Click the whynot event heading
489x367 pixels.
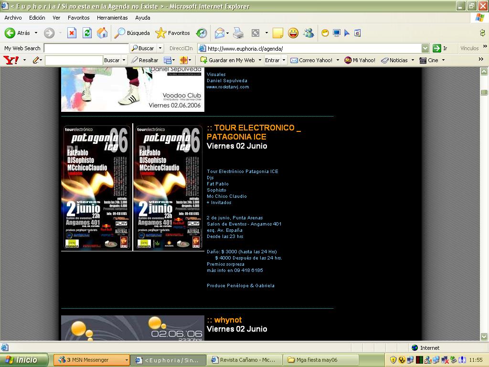point(228,320)
